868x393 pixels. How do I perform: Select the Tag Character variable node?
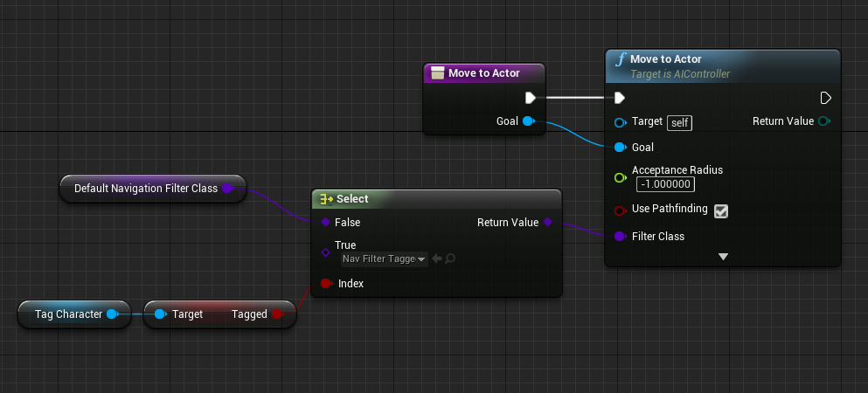pos(68,314)
